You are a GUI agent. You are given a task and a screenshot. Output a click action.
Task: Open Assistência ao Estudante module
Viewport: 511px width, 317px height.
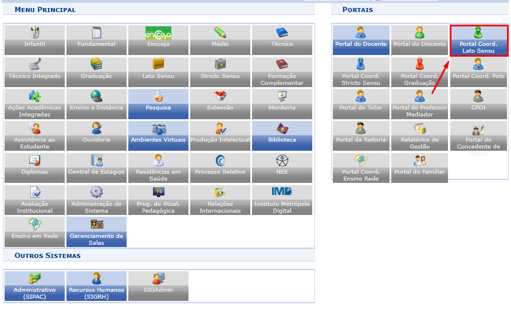pos(34,136)
